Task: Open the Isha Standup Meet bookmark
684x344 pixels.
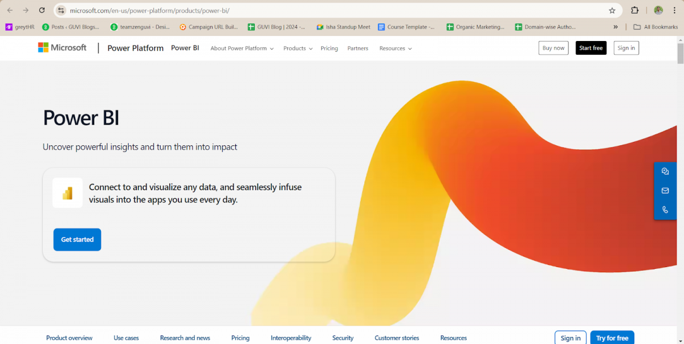Action: 344,27
